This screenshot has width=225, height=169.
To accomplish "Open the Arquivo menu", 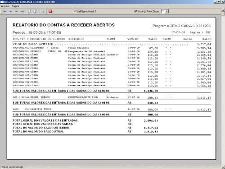I will pyautogui.click(x=5, y=6).
